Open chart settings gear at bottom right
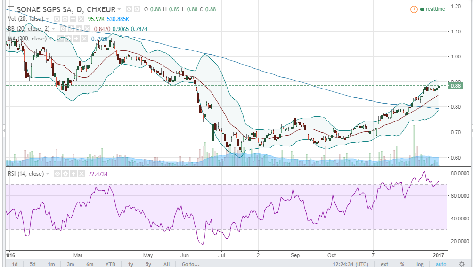The height and width of the screenshot is (267, 473). [461, 264]
